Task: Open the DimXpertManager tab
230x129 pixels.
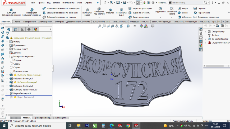Action: tap(29, 29)
